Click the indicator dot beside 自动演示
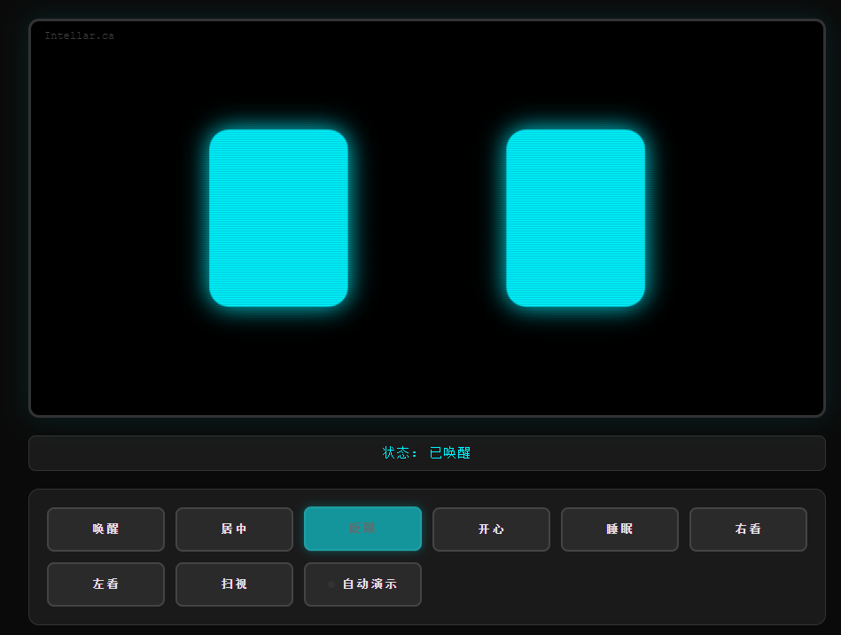 click(x=331, y=584)
